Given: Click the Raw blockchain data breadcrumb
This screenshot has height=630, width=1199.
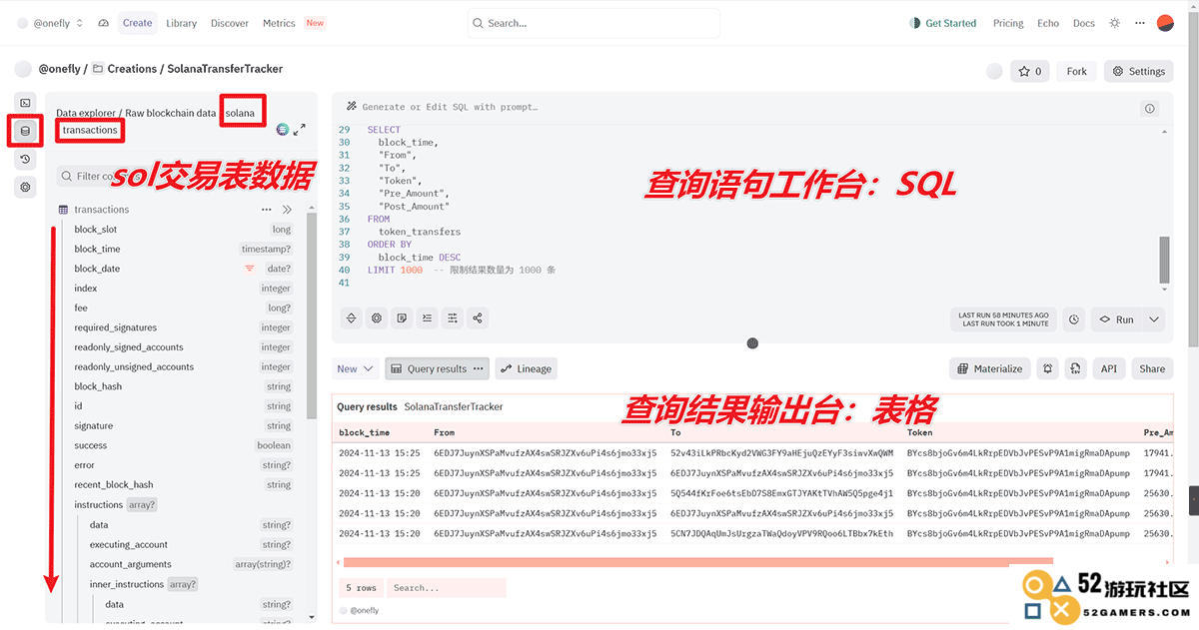Looking at the screenshot, I should [x=171, y=113].
